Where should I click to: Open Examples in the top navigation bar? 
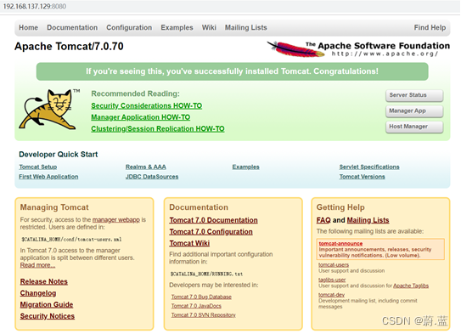pos(177,28)
